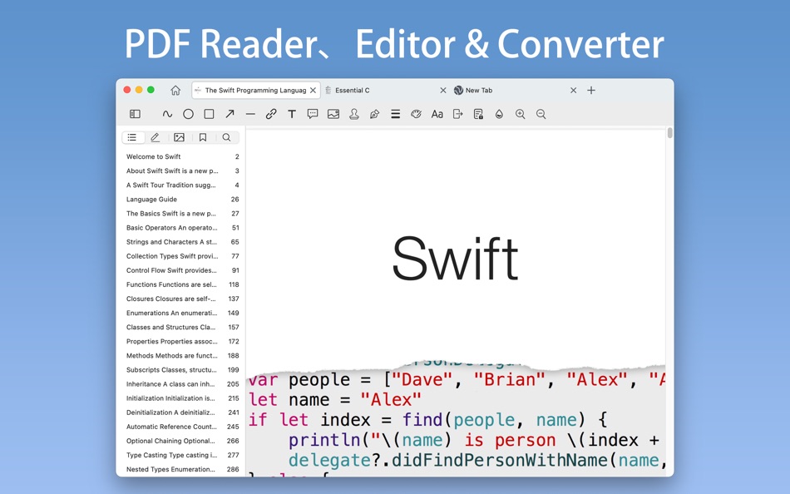Open the Initialization outline entry
The width and height of the screenshot is (790, 494).
click(182, 398)
